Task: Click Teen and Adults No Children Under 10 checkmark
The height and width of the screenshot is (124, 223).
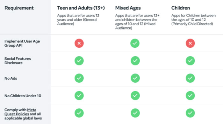Action: tap(79, 96)
